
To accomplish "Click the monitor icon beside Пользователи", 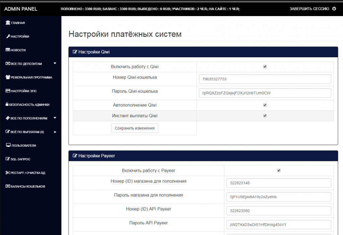I will pos(8,145).
